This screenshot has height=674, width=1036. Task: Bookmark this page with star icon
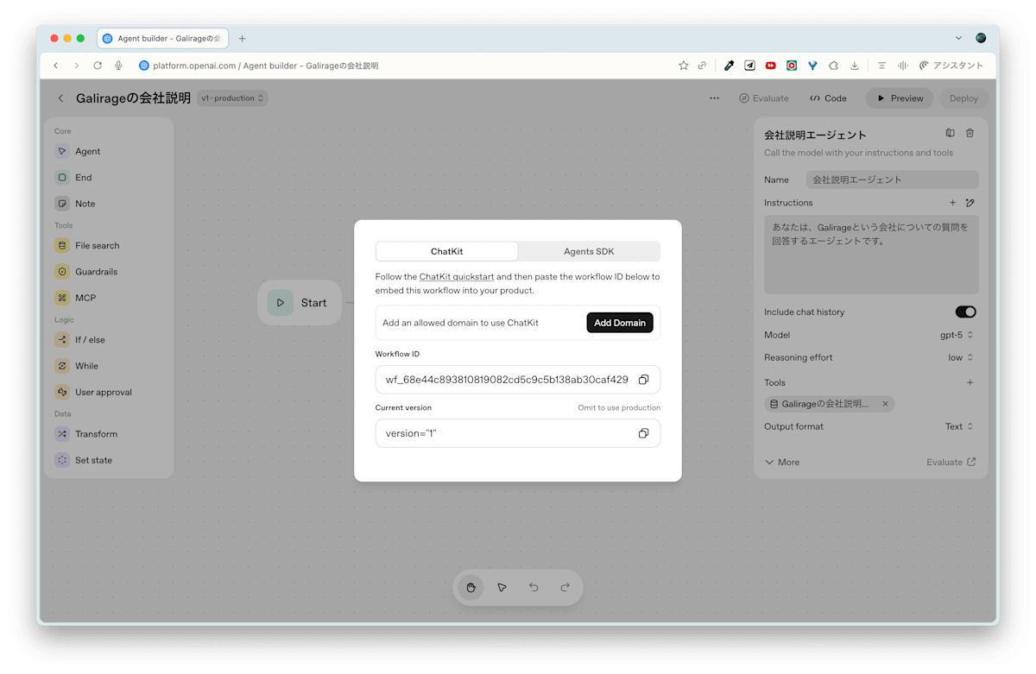tap(684, 66)
